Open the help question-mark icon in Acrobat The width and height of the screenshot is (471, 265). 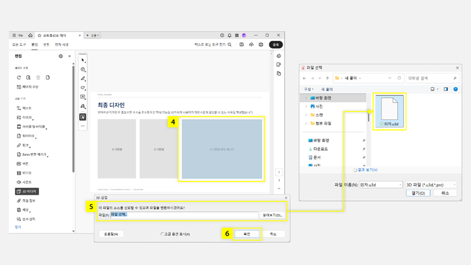(222, 35)
